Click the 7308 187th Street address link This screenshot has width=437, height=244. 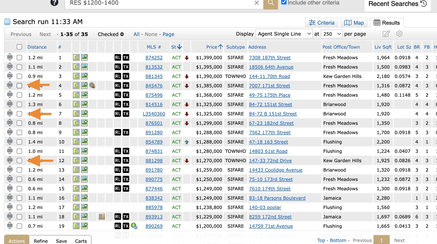point(270,58)
